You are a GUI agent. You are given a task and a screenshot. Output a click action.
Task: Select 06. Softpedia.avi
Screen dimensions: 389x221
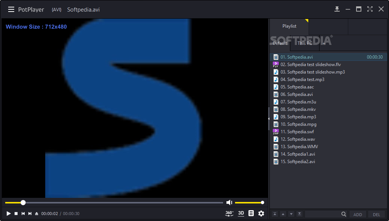328,94
